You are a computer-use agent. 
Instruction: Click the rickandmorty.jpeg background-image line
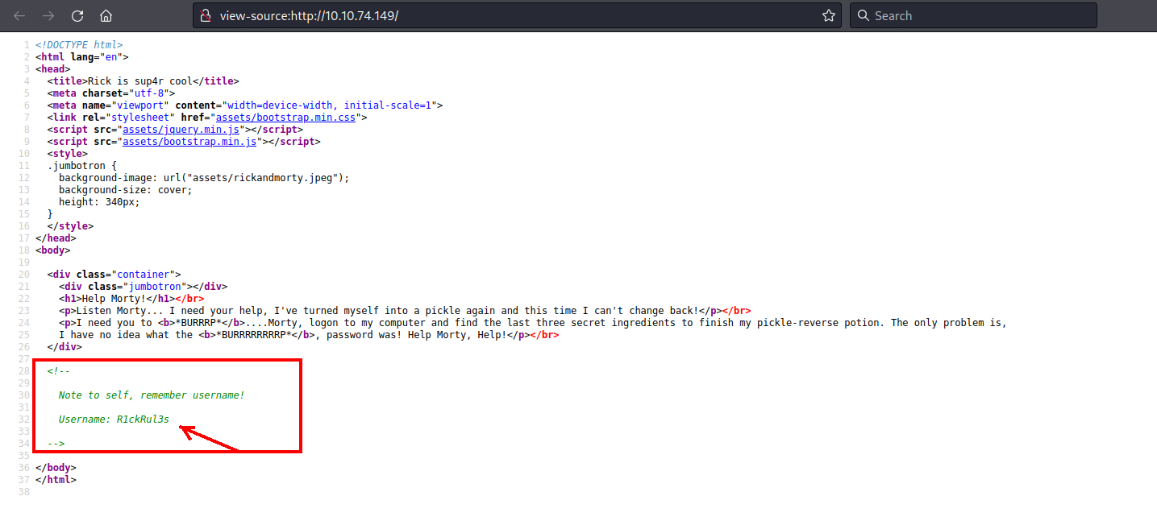click(x=204, y=178)
